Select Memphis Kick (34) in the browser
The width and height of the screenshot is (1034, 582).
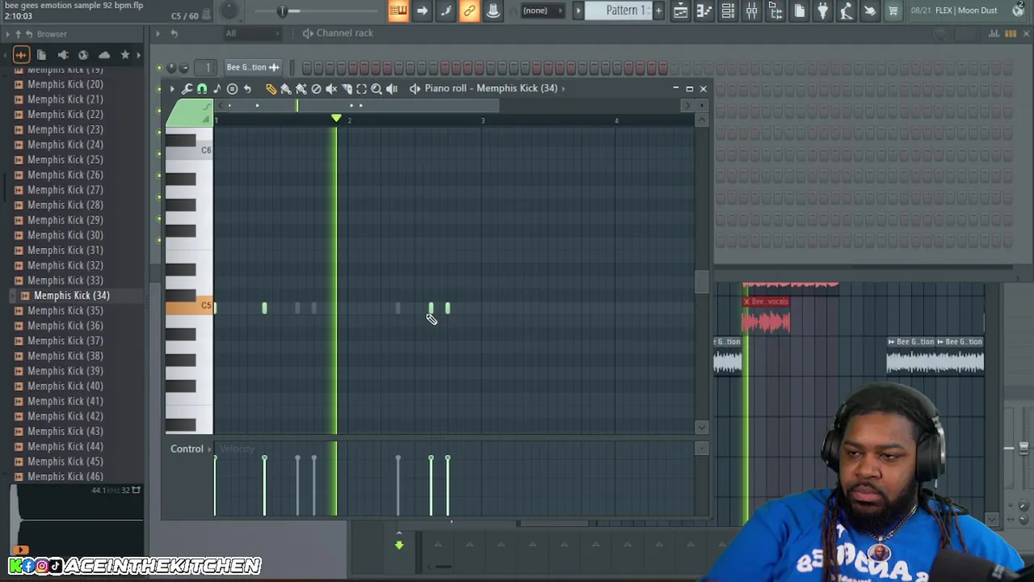(x=71, y=296)
